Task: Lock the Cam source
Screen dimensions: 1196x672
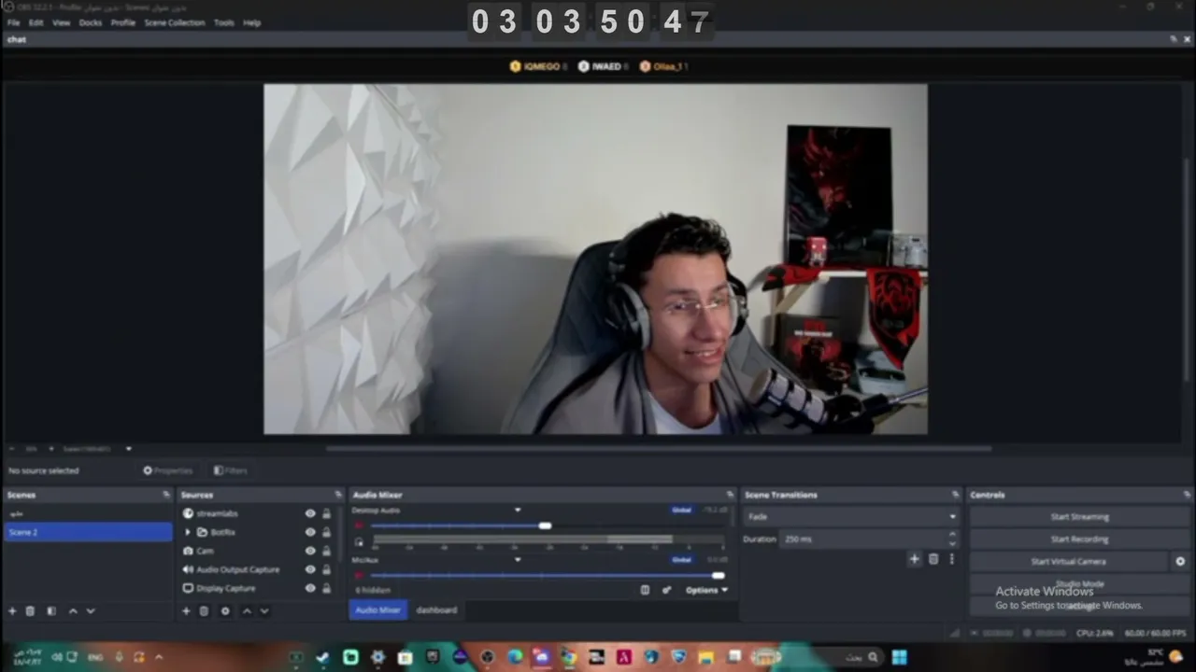Action: [326, 551]
